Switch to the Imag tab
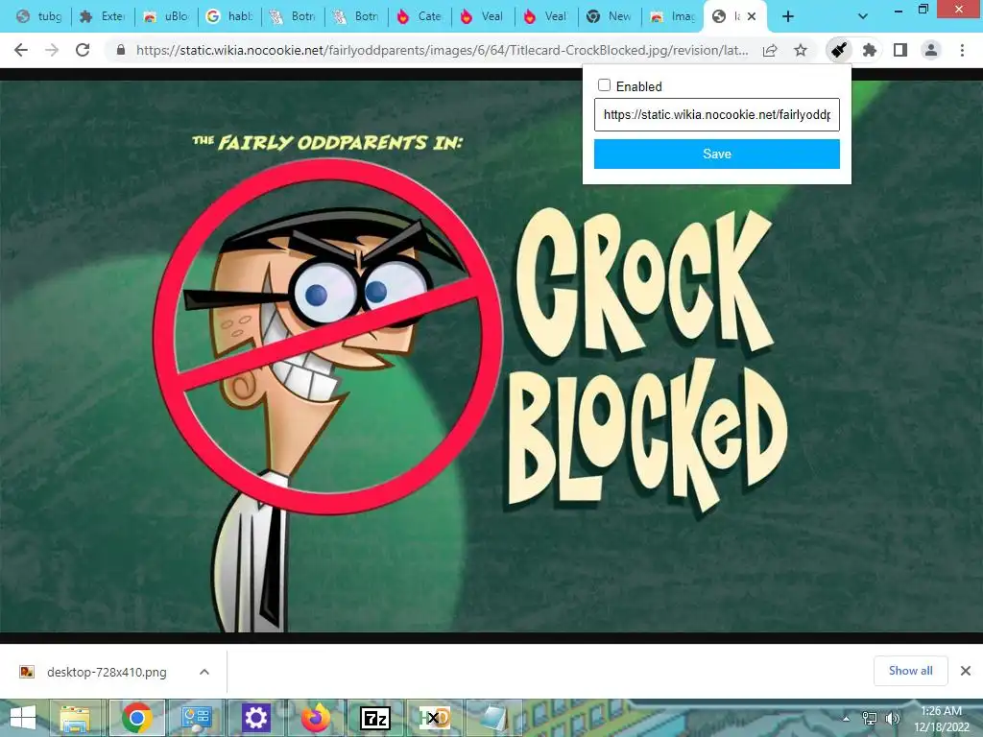The image size is (983, 737). pyautogui.click(x=672, y=17)
